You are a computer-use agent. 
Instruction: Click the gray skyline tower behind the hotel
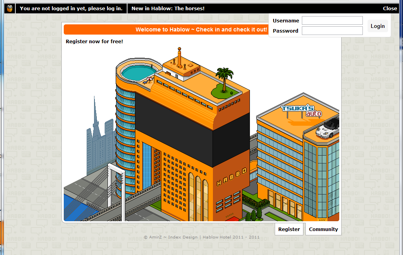tap(96, 130)
